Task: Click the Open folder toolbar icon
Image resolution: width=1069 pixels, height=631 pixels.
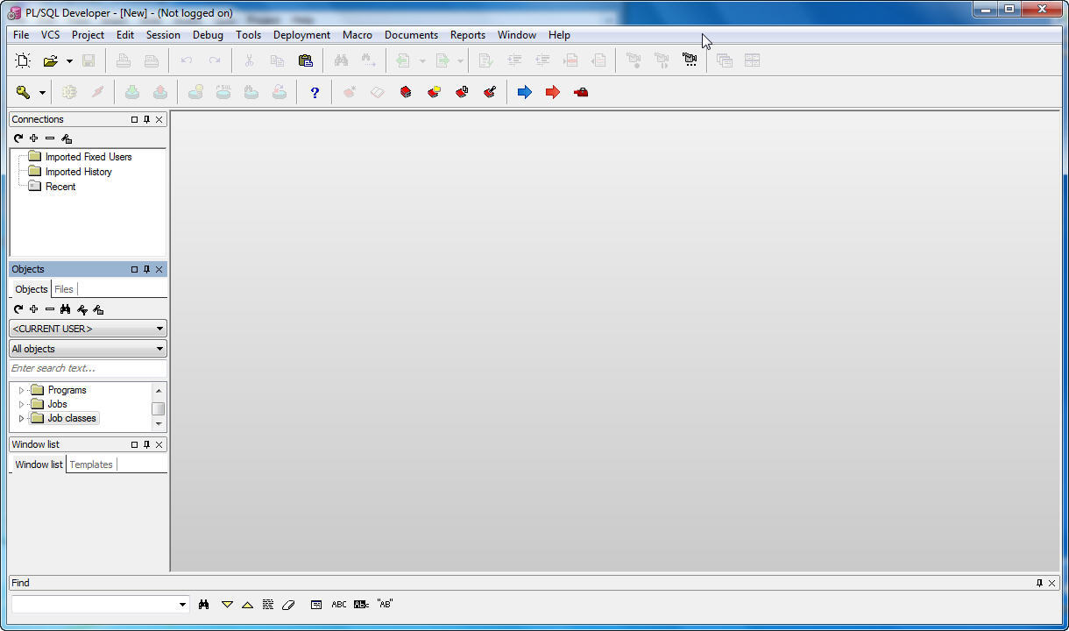Action: (x=51, y=60)
